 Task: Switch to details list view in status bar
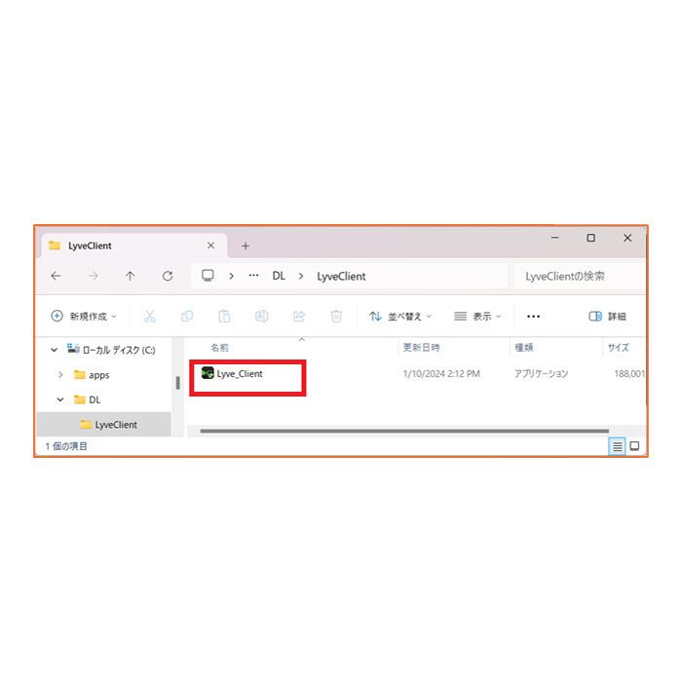pyautogui.click(x=617, y=446)
